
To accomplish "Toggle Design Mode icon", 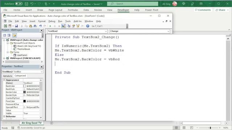I will [64, 26].
